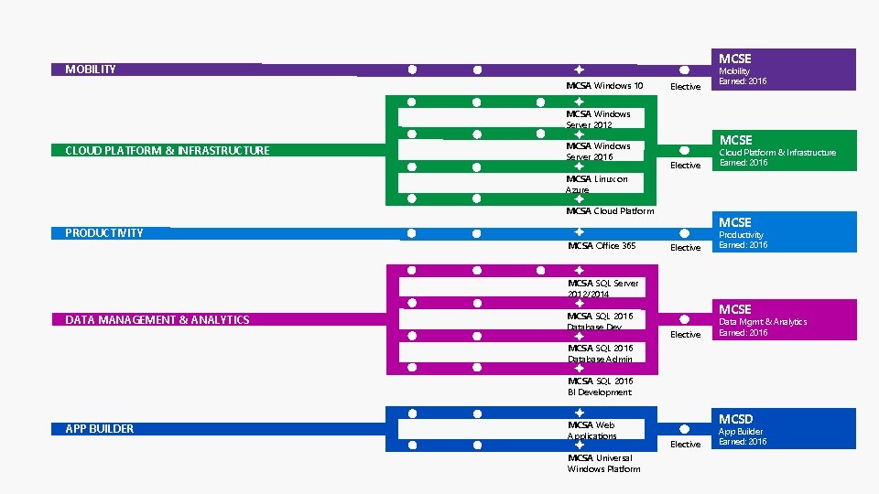This screenshot has width=879, height=494.
Task: Click the 'Elective' text under the Cloud Platform track
Action: (686, 166)
